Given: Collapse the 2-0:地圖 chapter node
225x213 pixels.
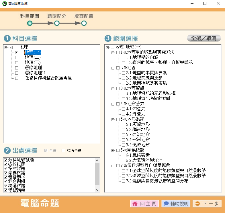Looking at the screenshot, I should (113, 68).
